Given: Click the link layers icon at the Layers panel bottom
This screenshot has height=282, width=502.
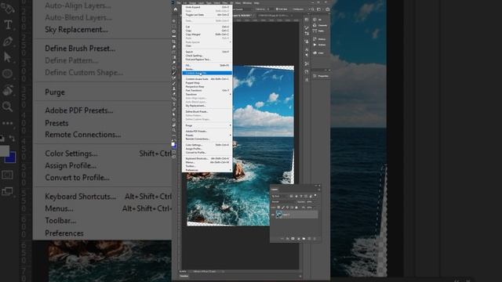Looking at the screenshot, I should click(x=282, y=239).
